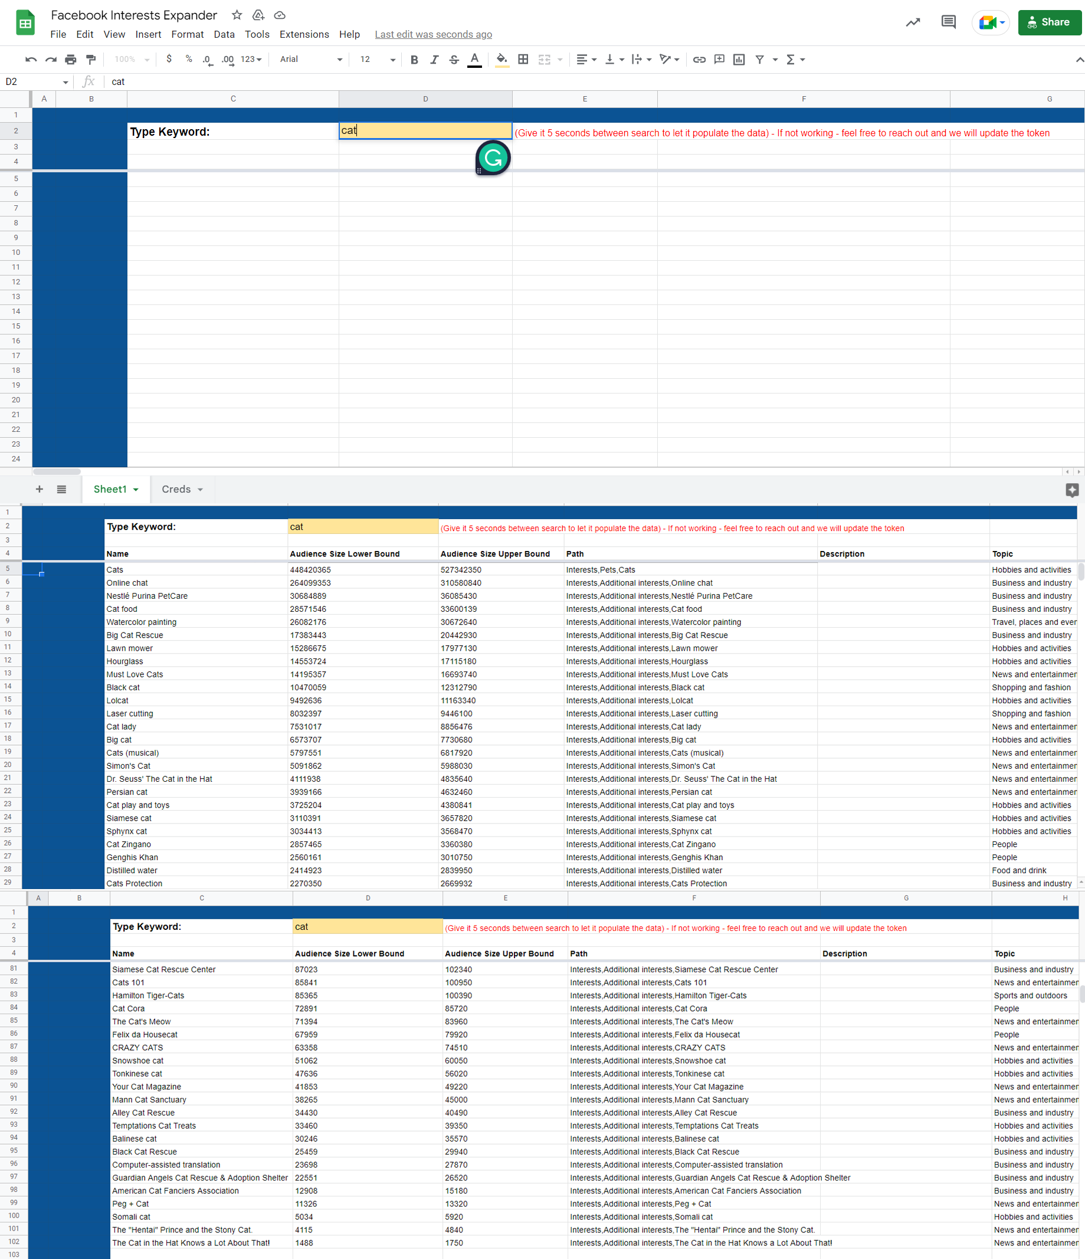Click the Insert link icon

coord(699,60)
